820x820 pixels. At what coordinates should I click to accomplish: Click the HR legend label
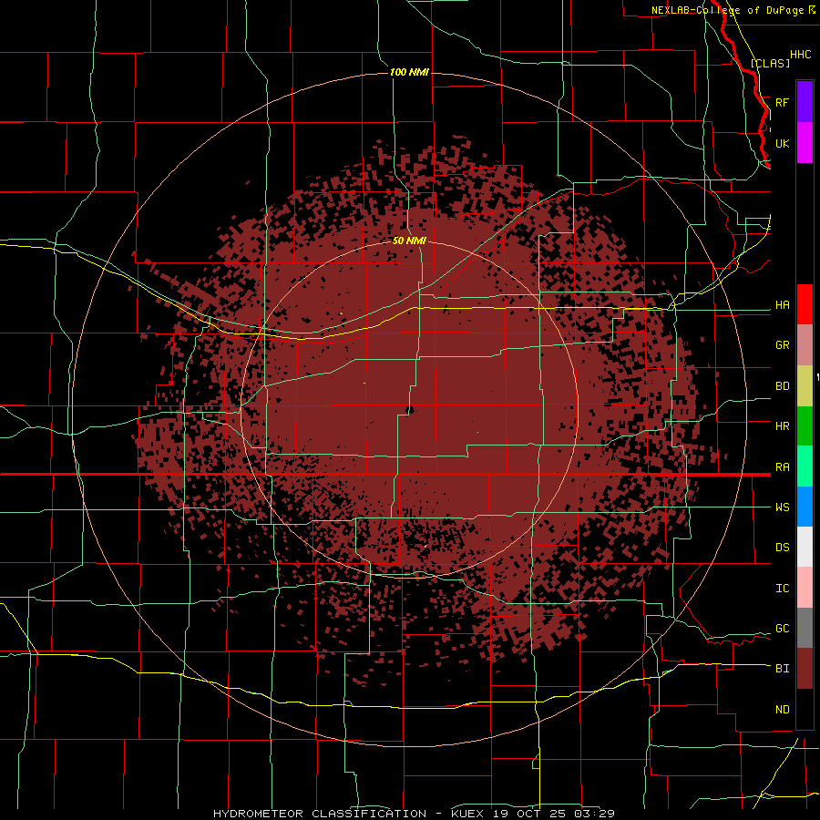click(x=782, y=426)
